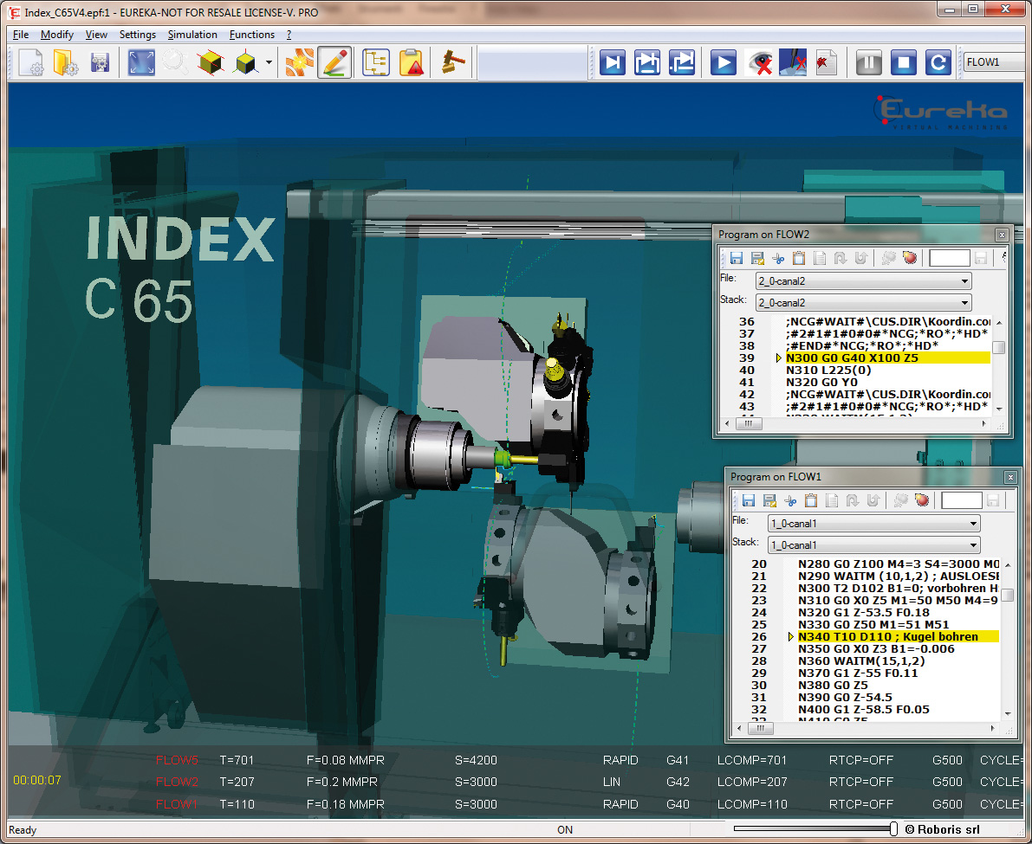Viewport: 1032px width, 844px height.
Task: Click save-as icon in FLOW1 panel
Action: click(769, 501)
